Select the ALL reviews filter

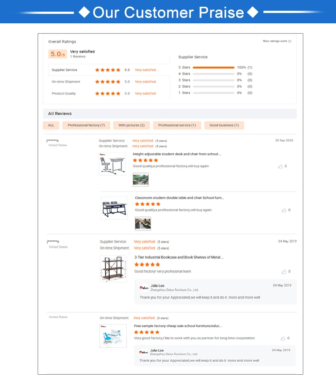point(51,126)
